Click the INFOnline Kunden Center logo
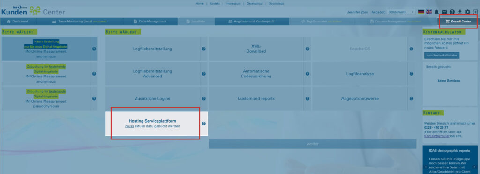This screenshot has height=174, width=480. coord(33,10)
